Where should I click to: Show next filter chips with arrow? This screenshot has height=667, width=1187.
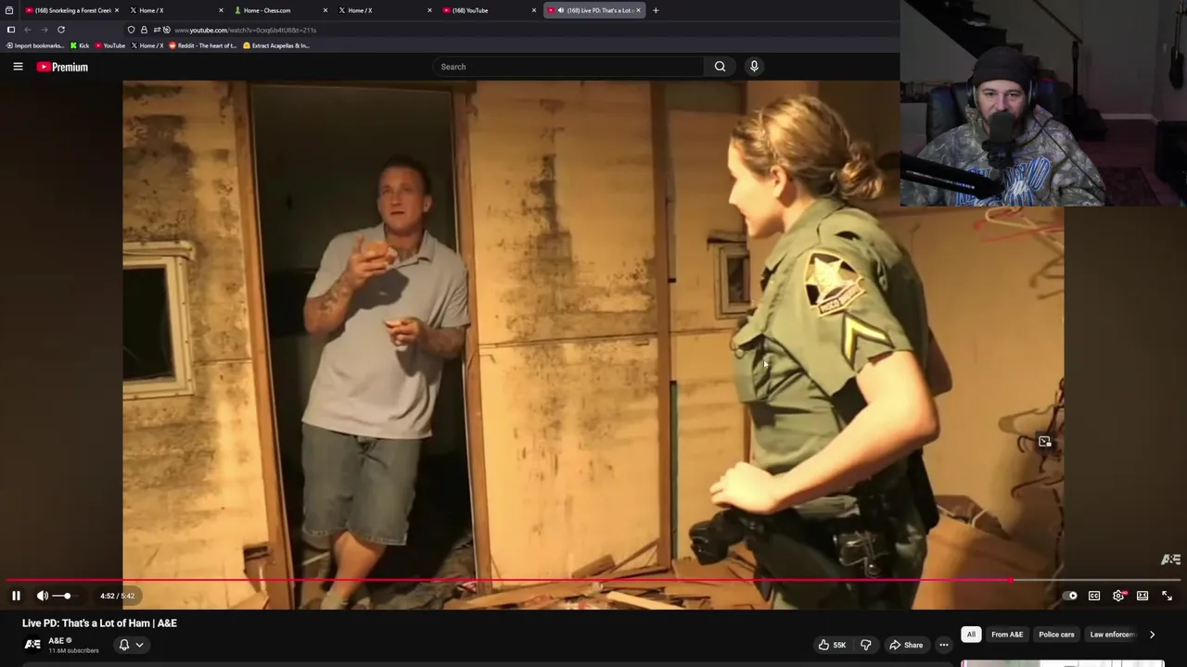tap(1152, 635)
